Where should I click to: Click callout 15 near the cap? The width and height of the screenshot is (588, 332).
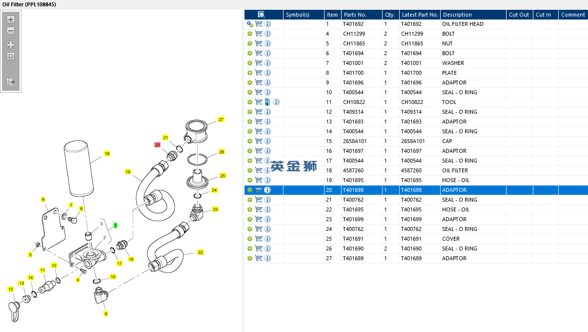pyautogui.click(x=11, y=290)
